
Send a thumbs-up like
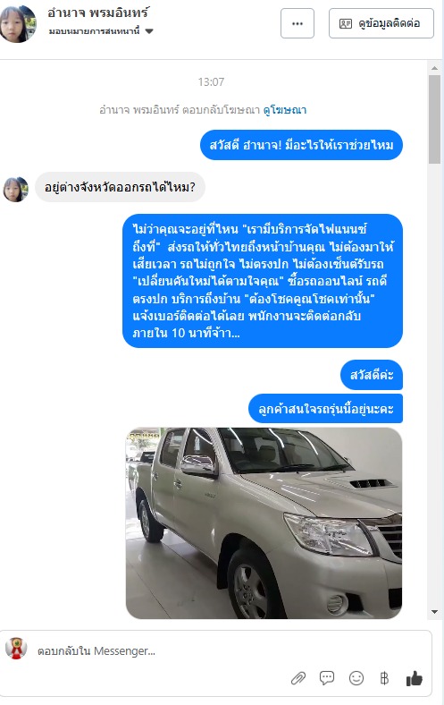414,678
